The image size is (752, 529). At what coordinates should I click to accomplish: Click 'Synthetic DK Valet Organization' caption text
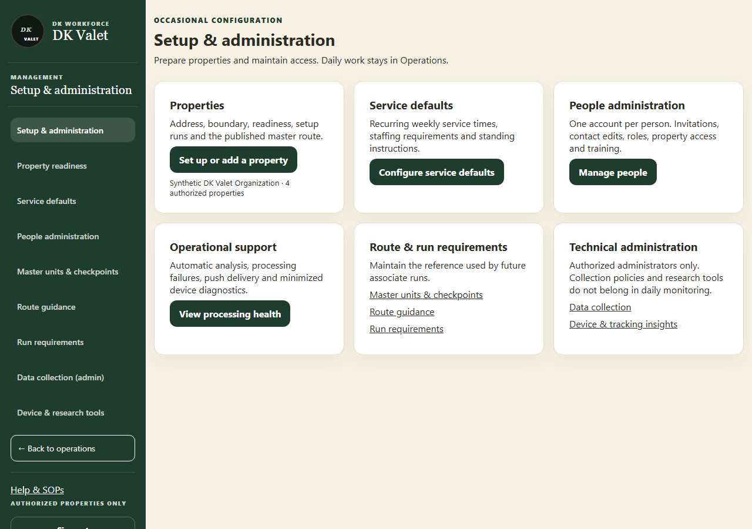click(230, 188)
